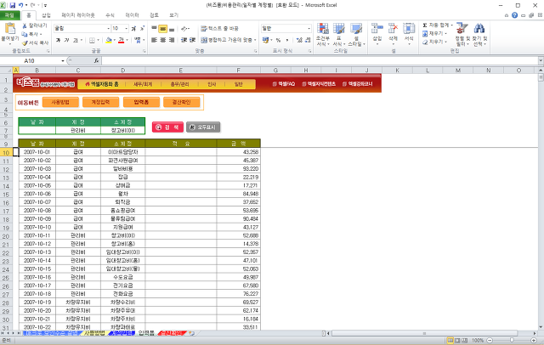Toggle italic formatting in font group
The image size is (544, 345).
pos(66,40)
